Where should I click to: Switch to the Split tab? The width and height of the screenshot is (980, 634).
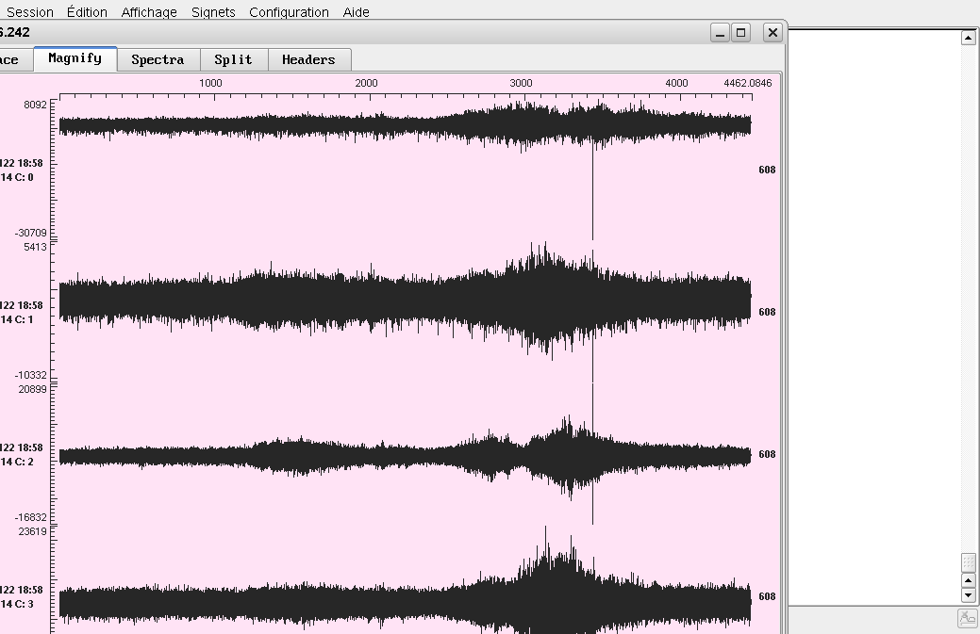(x=233, y=60)
